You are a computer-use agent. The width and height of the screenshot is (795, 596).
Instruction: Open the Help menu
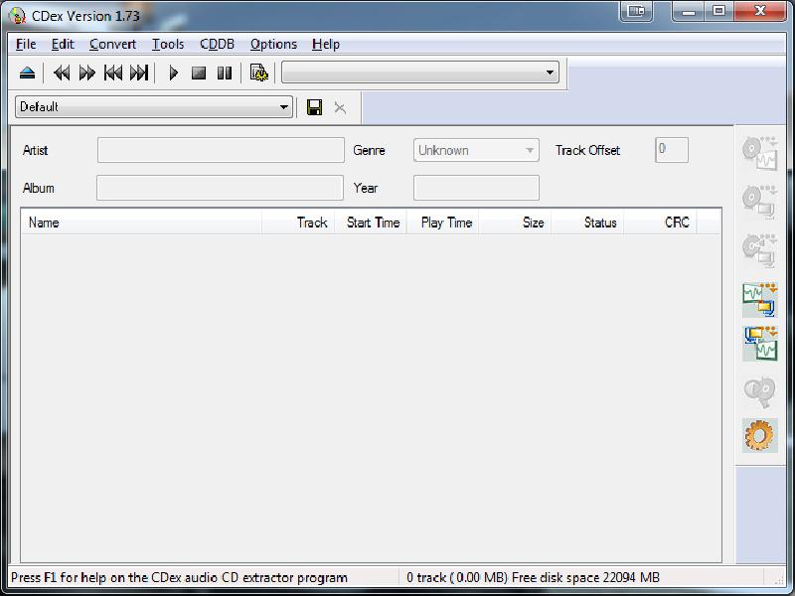pyautogui.click(x=326, y=45)
